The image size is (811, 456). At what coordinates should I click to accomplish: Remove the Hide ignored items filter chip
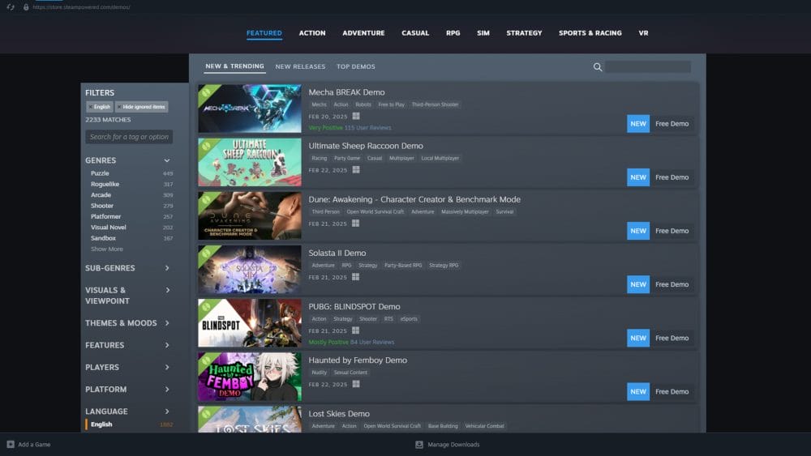119,107
